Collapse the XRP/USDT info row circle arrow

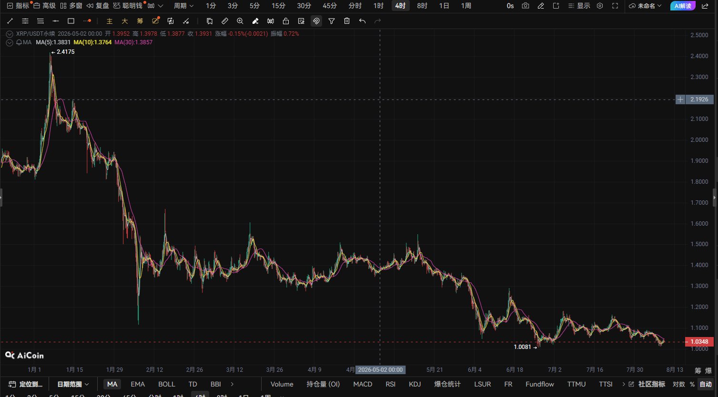pos(10,34)
